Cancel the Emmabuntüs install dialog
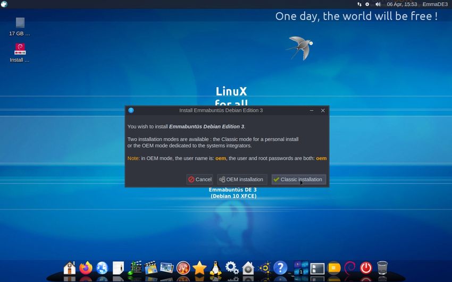 pyautogui.click(x=199, y=180)
